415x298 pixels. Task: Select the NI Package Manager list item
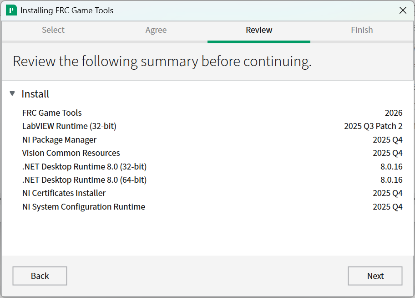(x=60, y=139)
